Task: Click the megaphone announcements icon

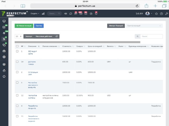Action: [65, 14]
